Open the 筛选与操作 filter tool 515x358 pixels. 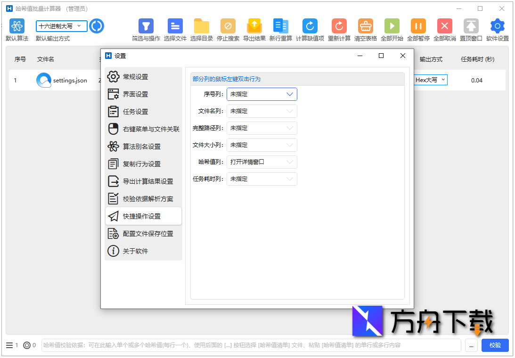146,26
